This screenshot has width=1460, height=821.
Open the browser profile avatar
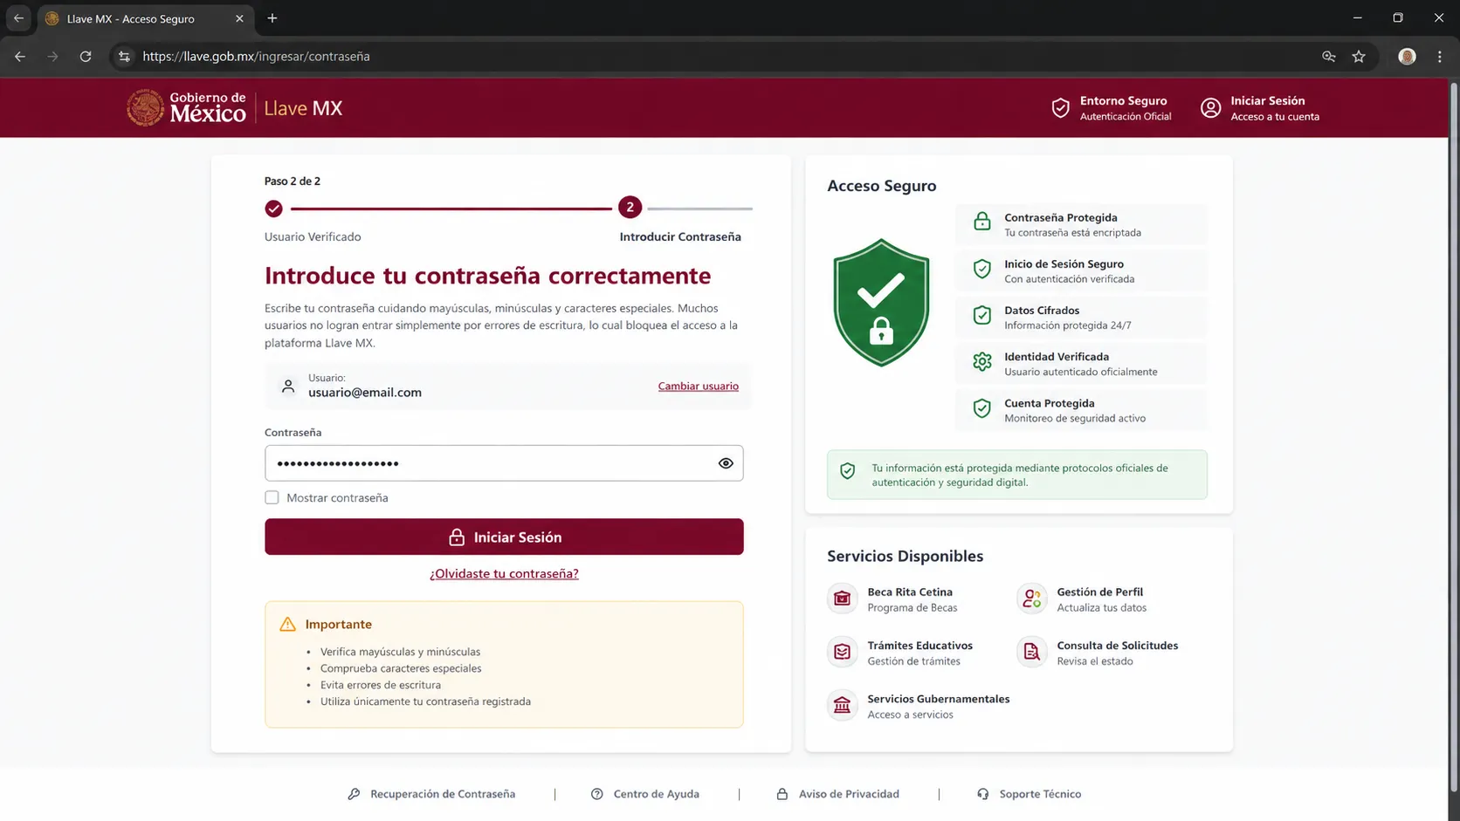point(1407,57)
